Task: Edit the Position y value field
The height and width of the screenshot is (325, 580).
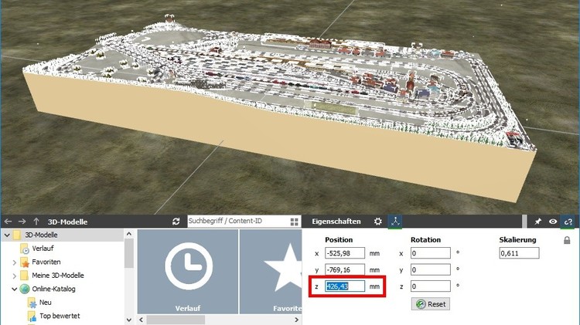Action: click(x=345, y=269)
